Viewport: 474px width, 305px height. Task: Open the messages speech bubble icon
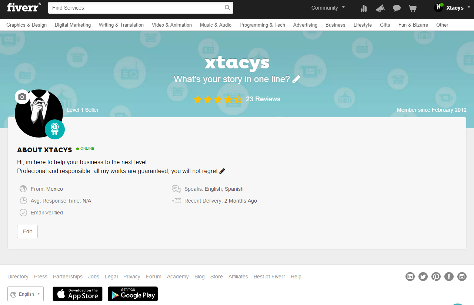point(397,8)
